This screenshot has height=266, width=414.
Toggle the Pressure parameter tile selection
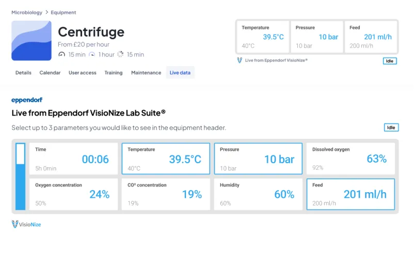(258, 159)
